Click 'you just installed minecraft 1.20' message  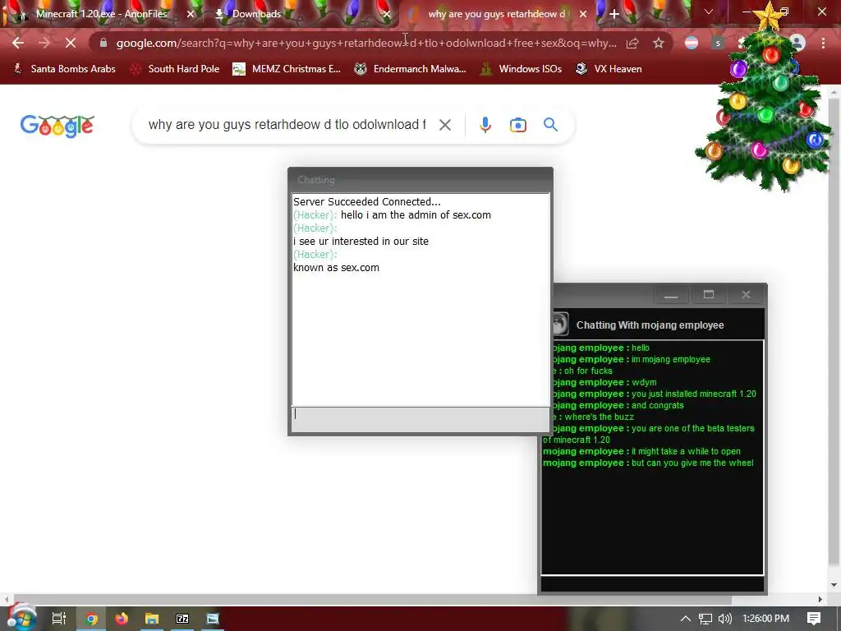(693, 394)
